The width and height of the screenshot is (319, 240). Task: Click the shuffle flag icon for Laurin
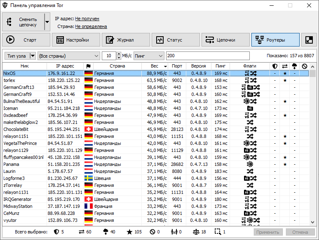click(x=250, y=171)
